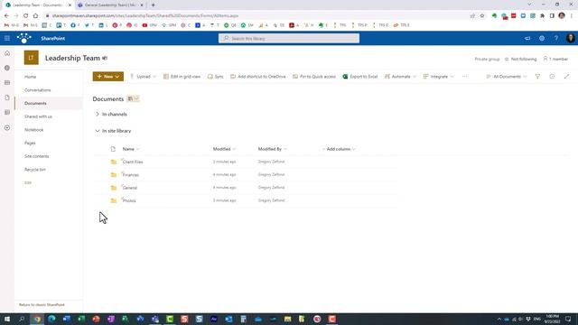Open Pages in site navigation
The image size is (578, 325).
pos(30,143)
